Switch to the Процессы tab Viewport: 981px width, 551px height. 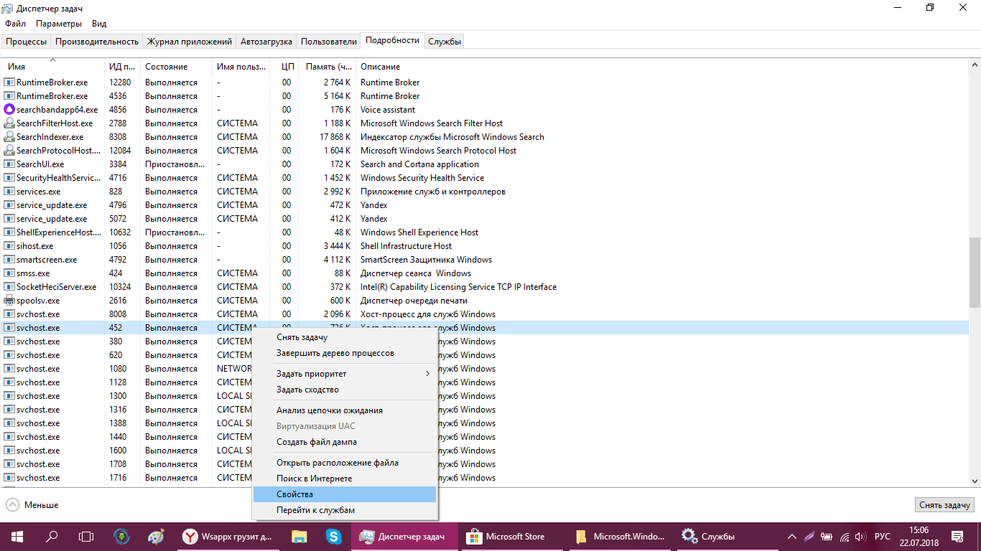click(x=27, y=42)
